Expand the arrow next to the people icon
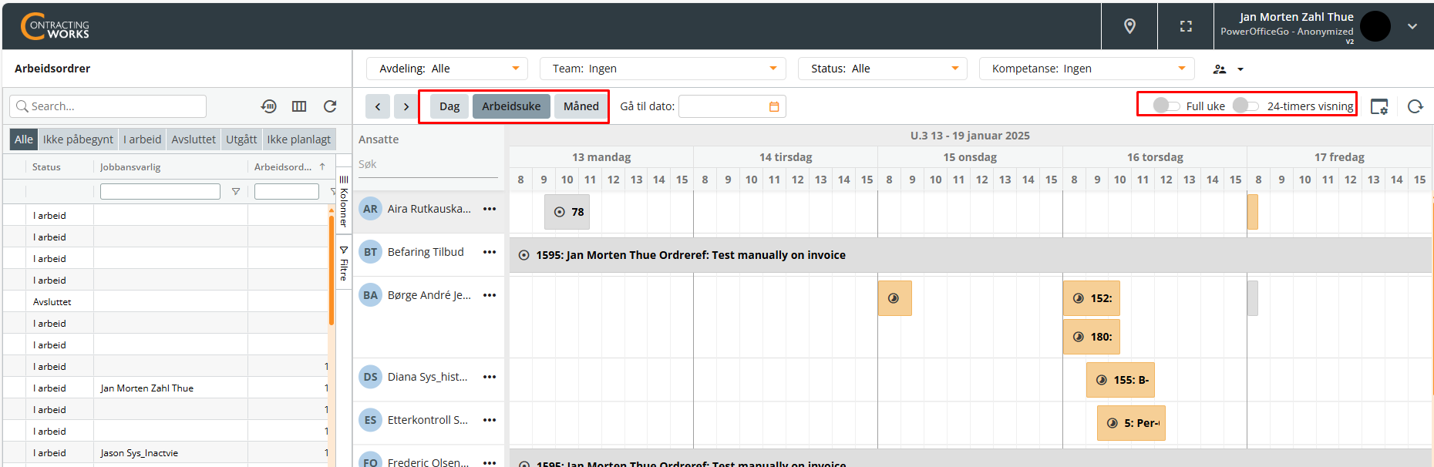The width and height of the screenshot is (1434, 467). [x=1240, y=69]
